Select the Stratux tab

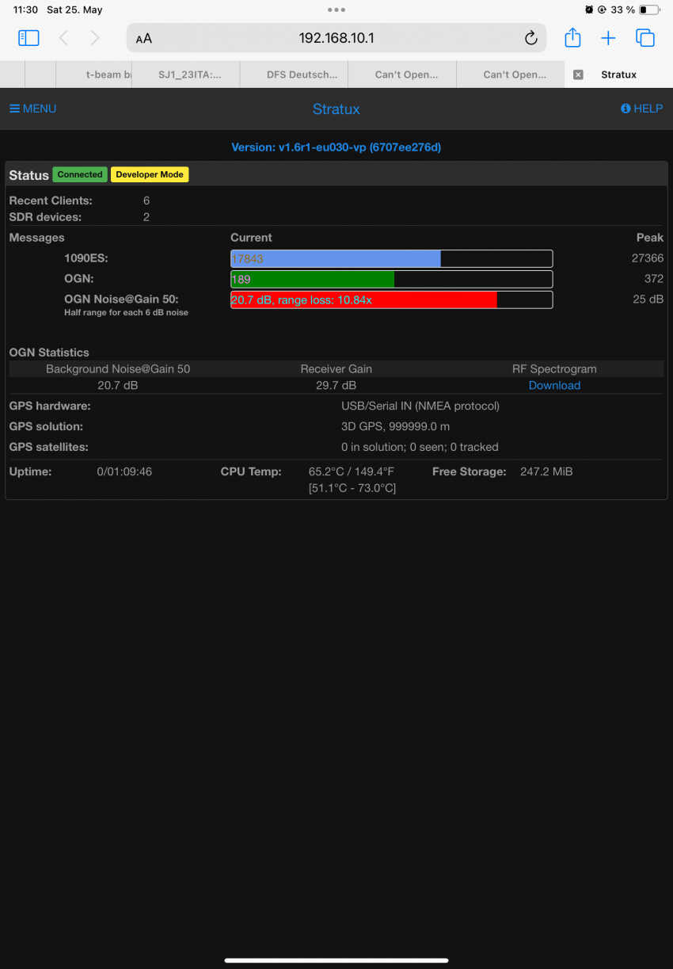(x=618, y=74)
